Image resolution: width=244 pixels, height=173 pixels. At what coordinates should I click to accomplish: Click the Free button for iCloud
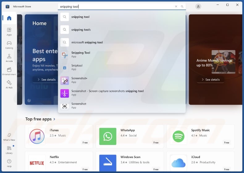click(x=227, y=169)
